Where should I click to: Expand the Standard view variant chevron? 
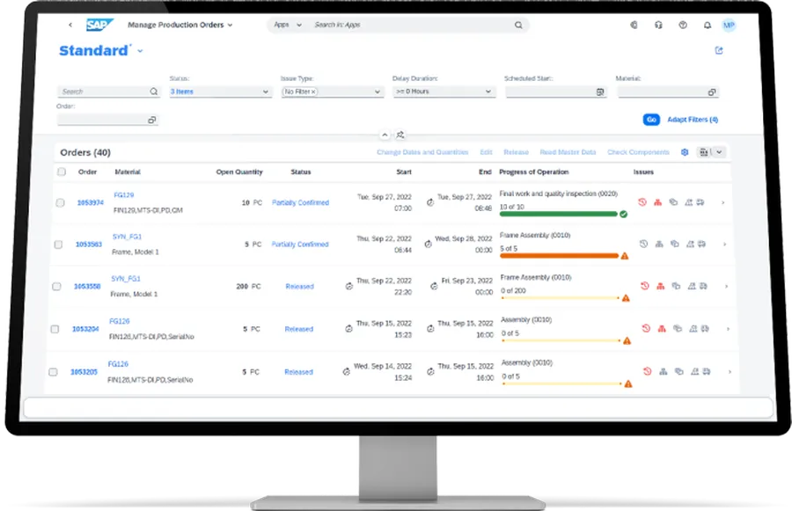140,52
